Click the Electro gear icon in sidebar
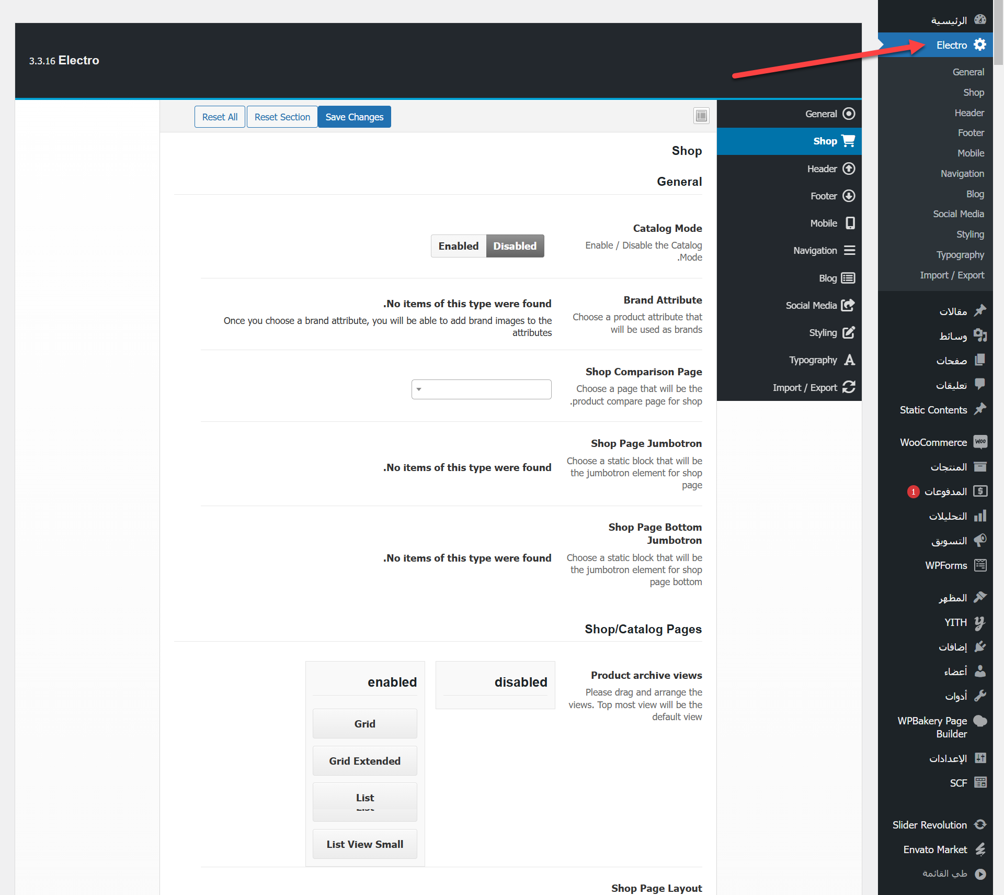Viewport: 1004px width, 895px height. tap(980, 45)
